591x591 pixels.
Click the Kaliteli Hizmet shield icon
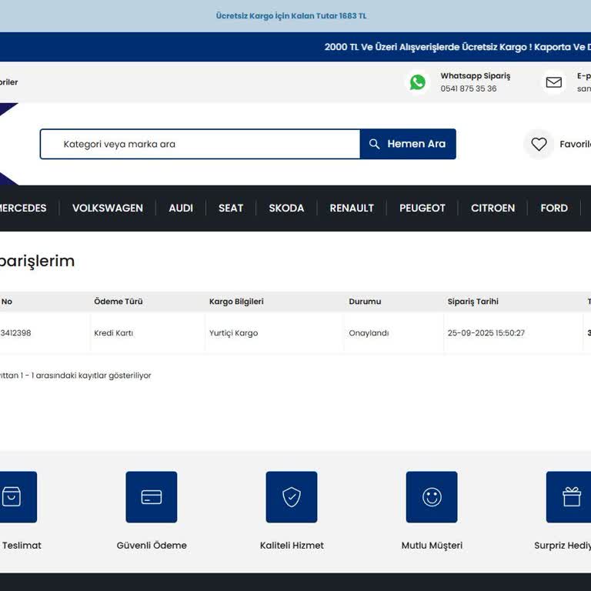(x=292, y=497)
